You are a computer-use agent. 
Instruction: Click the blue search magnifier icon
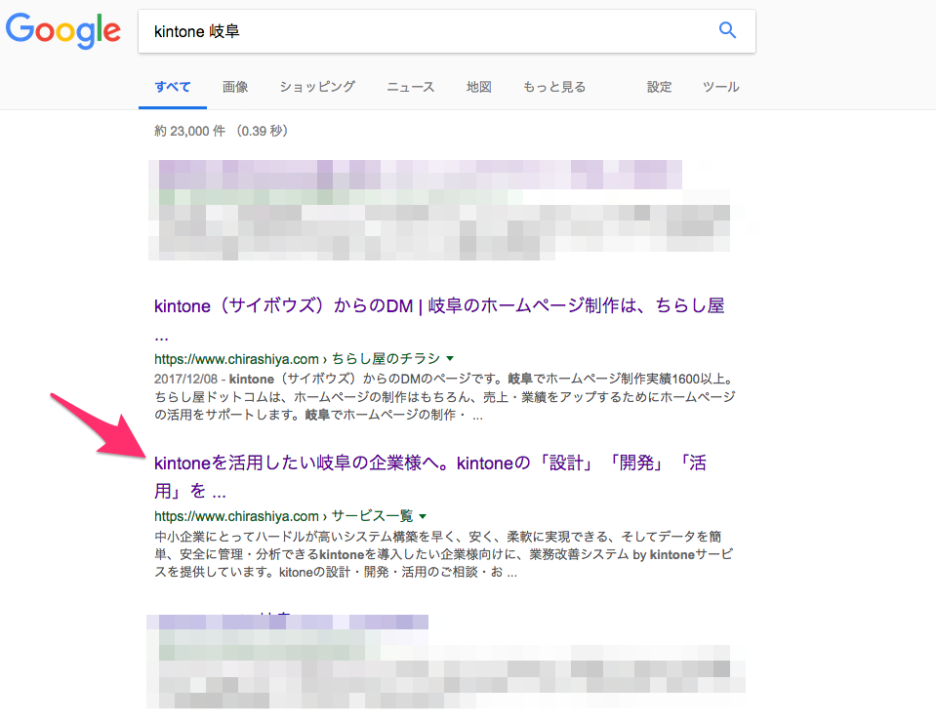coord(727,30)
